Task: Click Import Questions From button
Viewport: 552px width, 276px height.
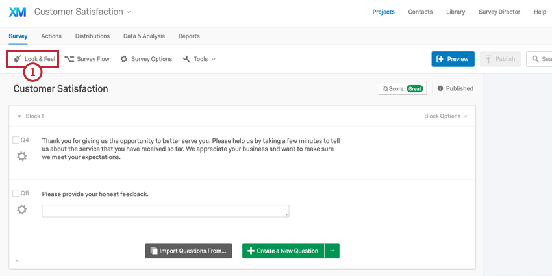Action: tap(188, 251)
